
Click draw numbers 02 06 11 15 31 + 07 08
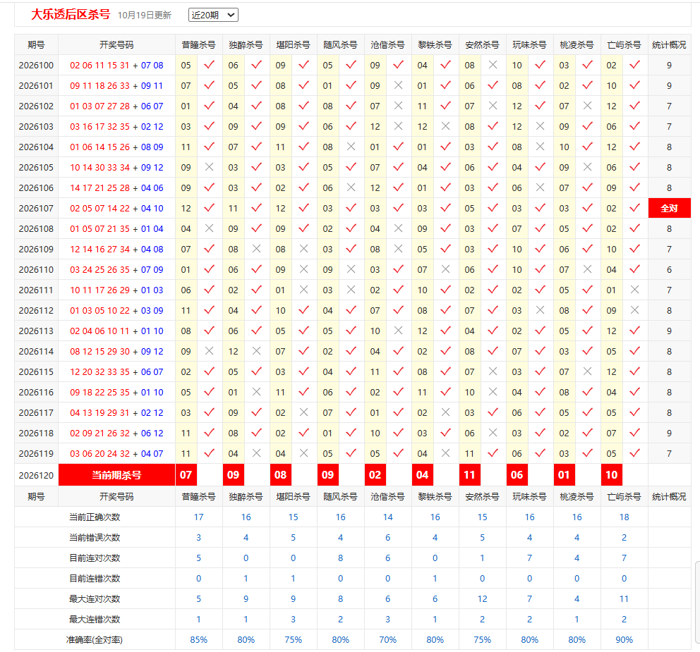116,65
